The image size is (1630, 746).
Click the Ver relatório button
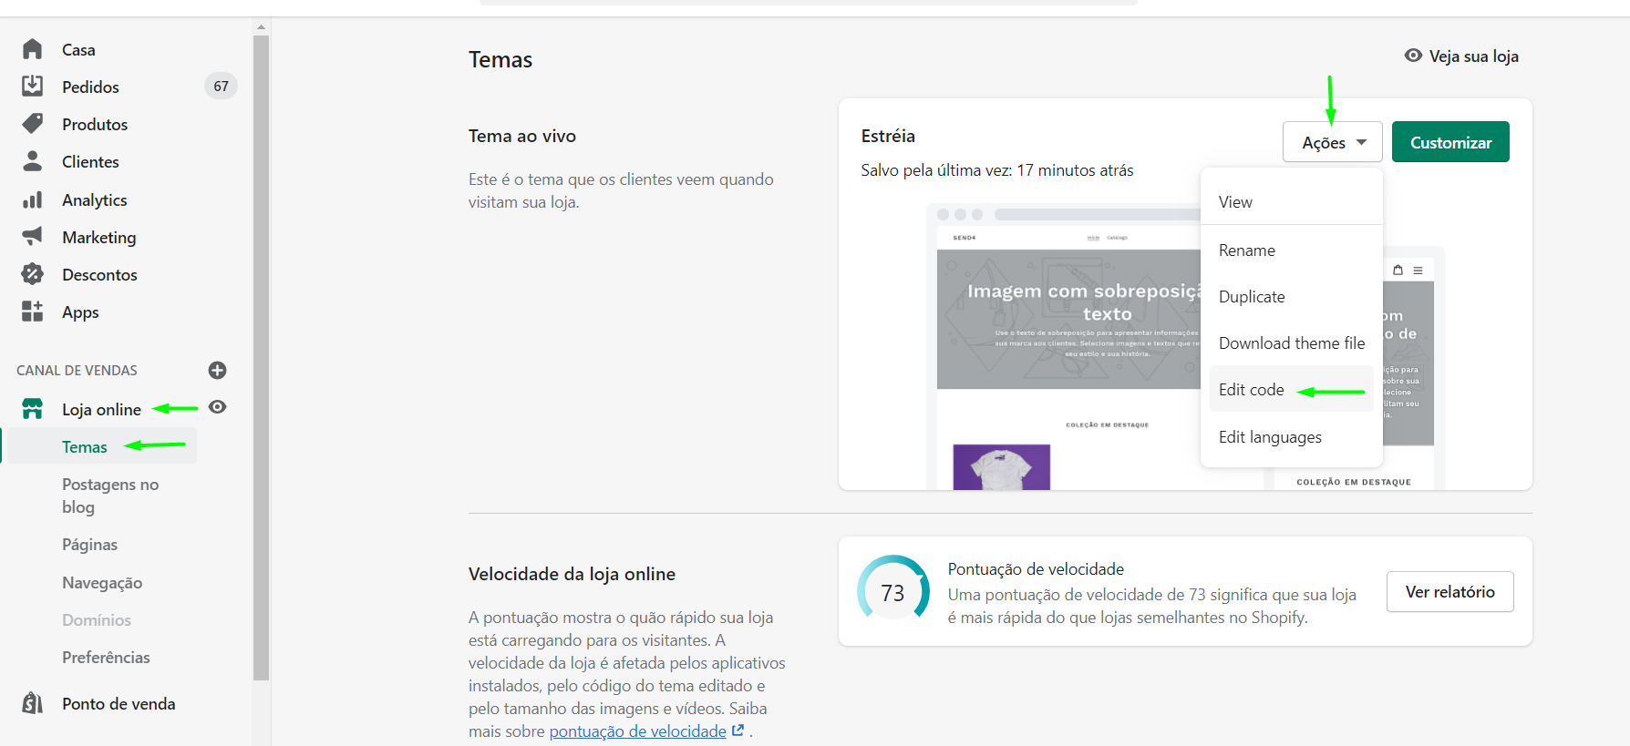1449,592
